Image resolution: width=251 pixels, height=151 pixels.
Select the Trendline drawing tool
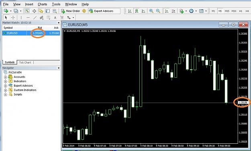pos(35,17)
